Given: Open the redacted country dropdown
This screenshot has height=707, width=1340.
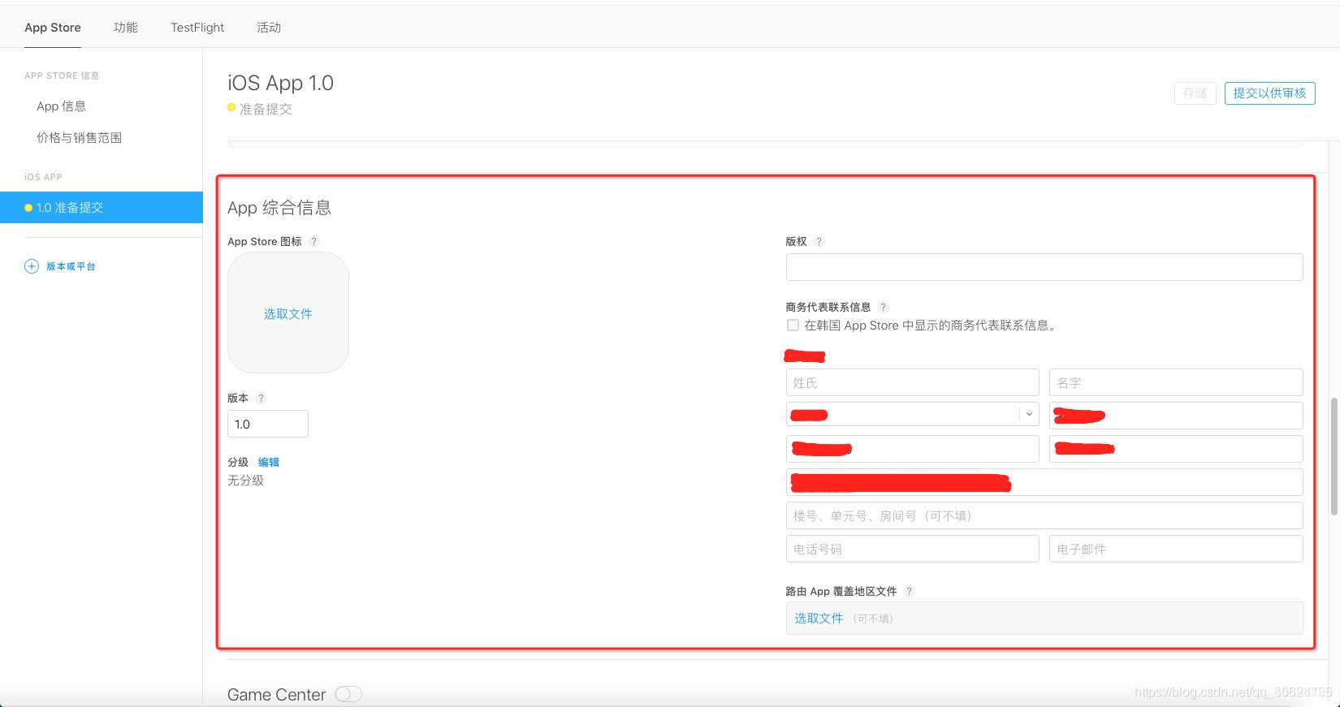Looking at the screenshot, I should 912,415.
